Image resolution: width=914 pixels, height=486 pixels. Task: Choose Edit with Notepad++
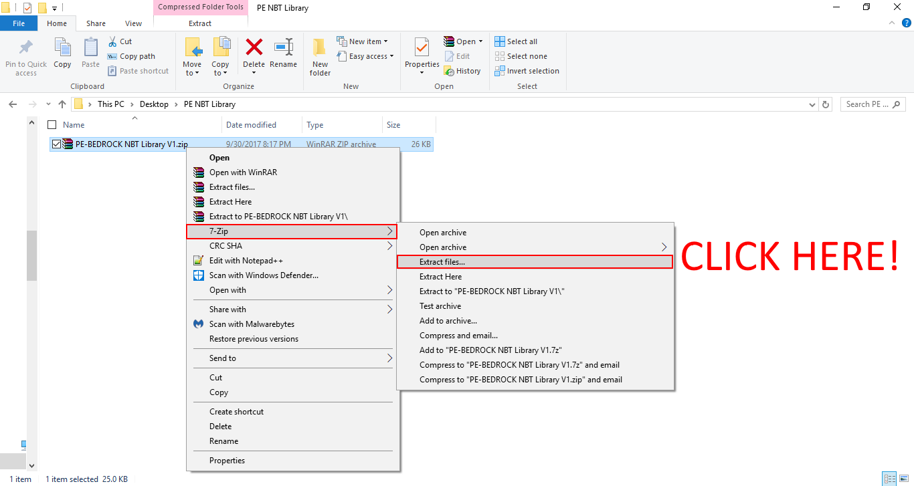point(246,261)
